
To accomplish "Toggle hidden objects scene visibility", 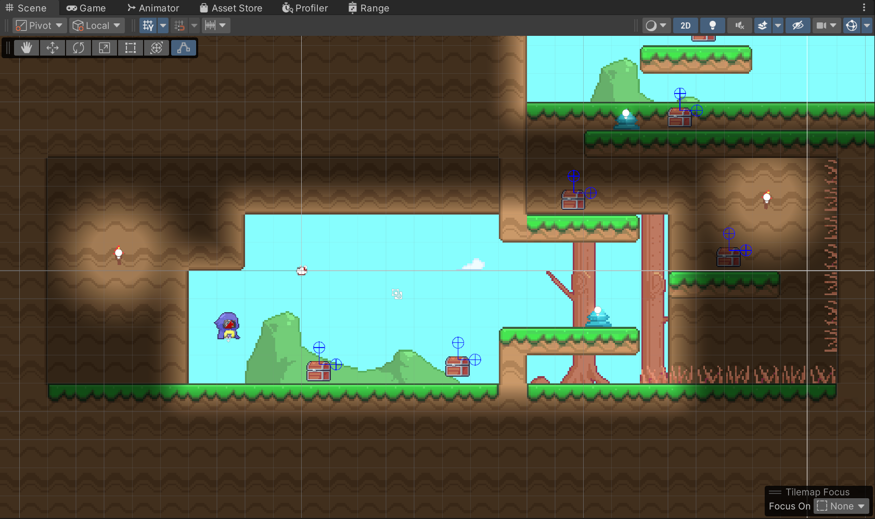I will [797, 25].
